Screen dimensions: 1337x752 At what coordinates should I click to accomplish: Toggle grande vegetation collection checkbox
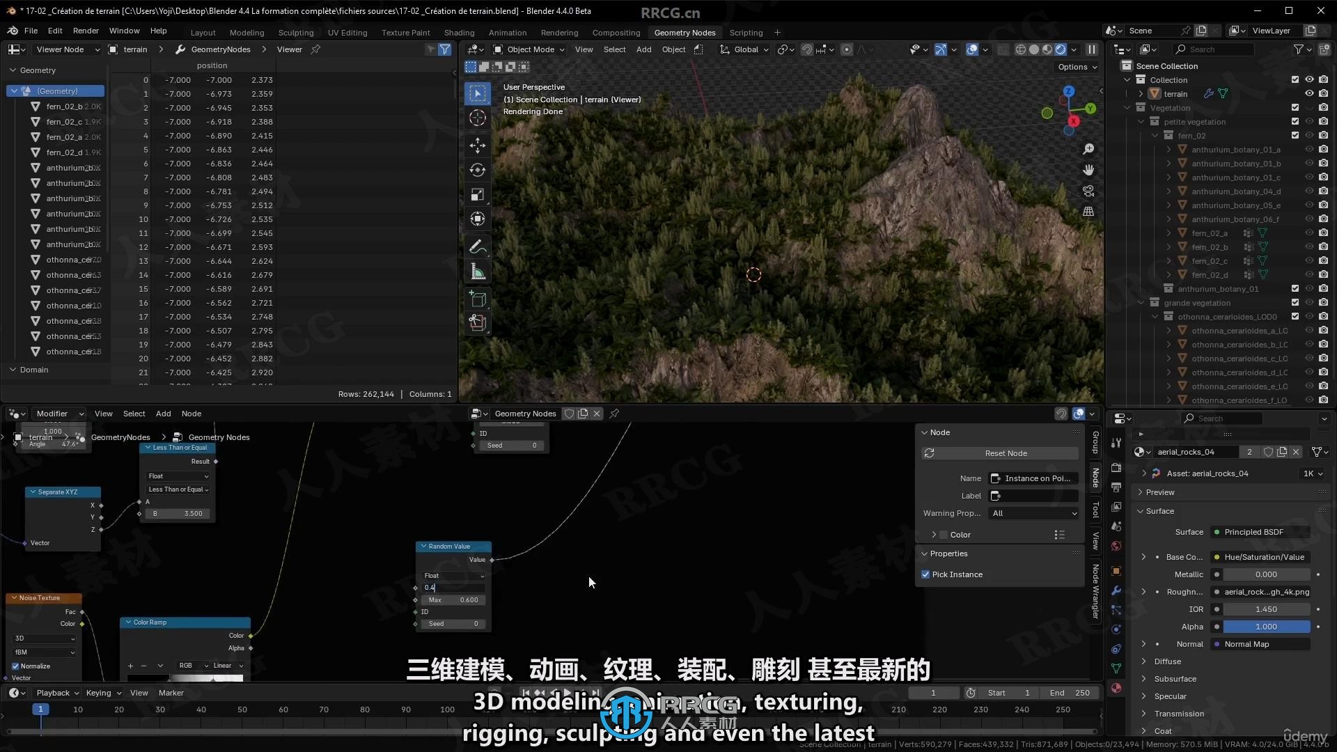(1295, 303)
